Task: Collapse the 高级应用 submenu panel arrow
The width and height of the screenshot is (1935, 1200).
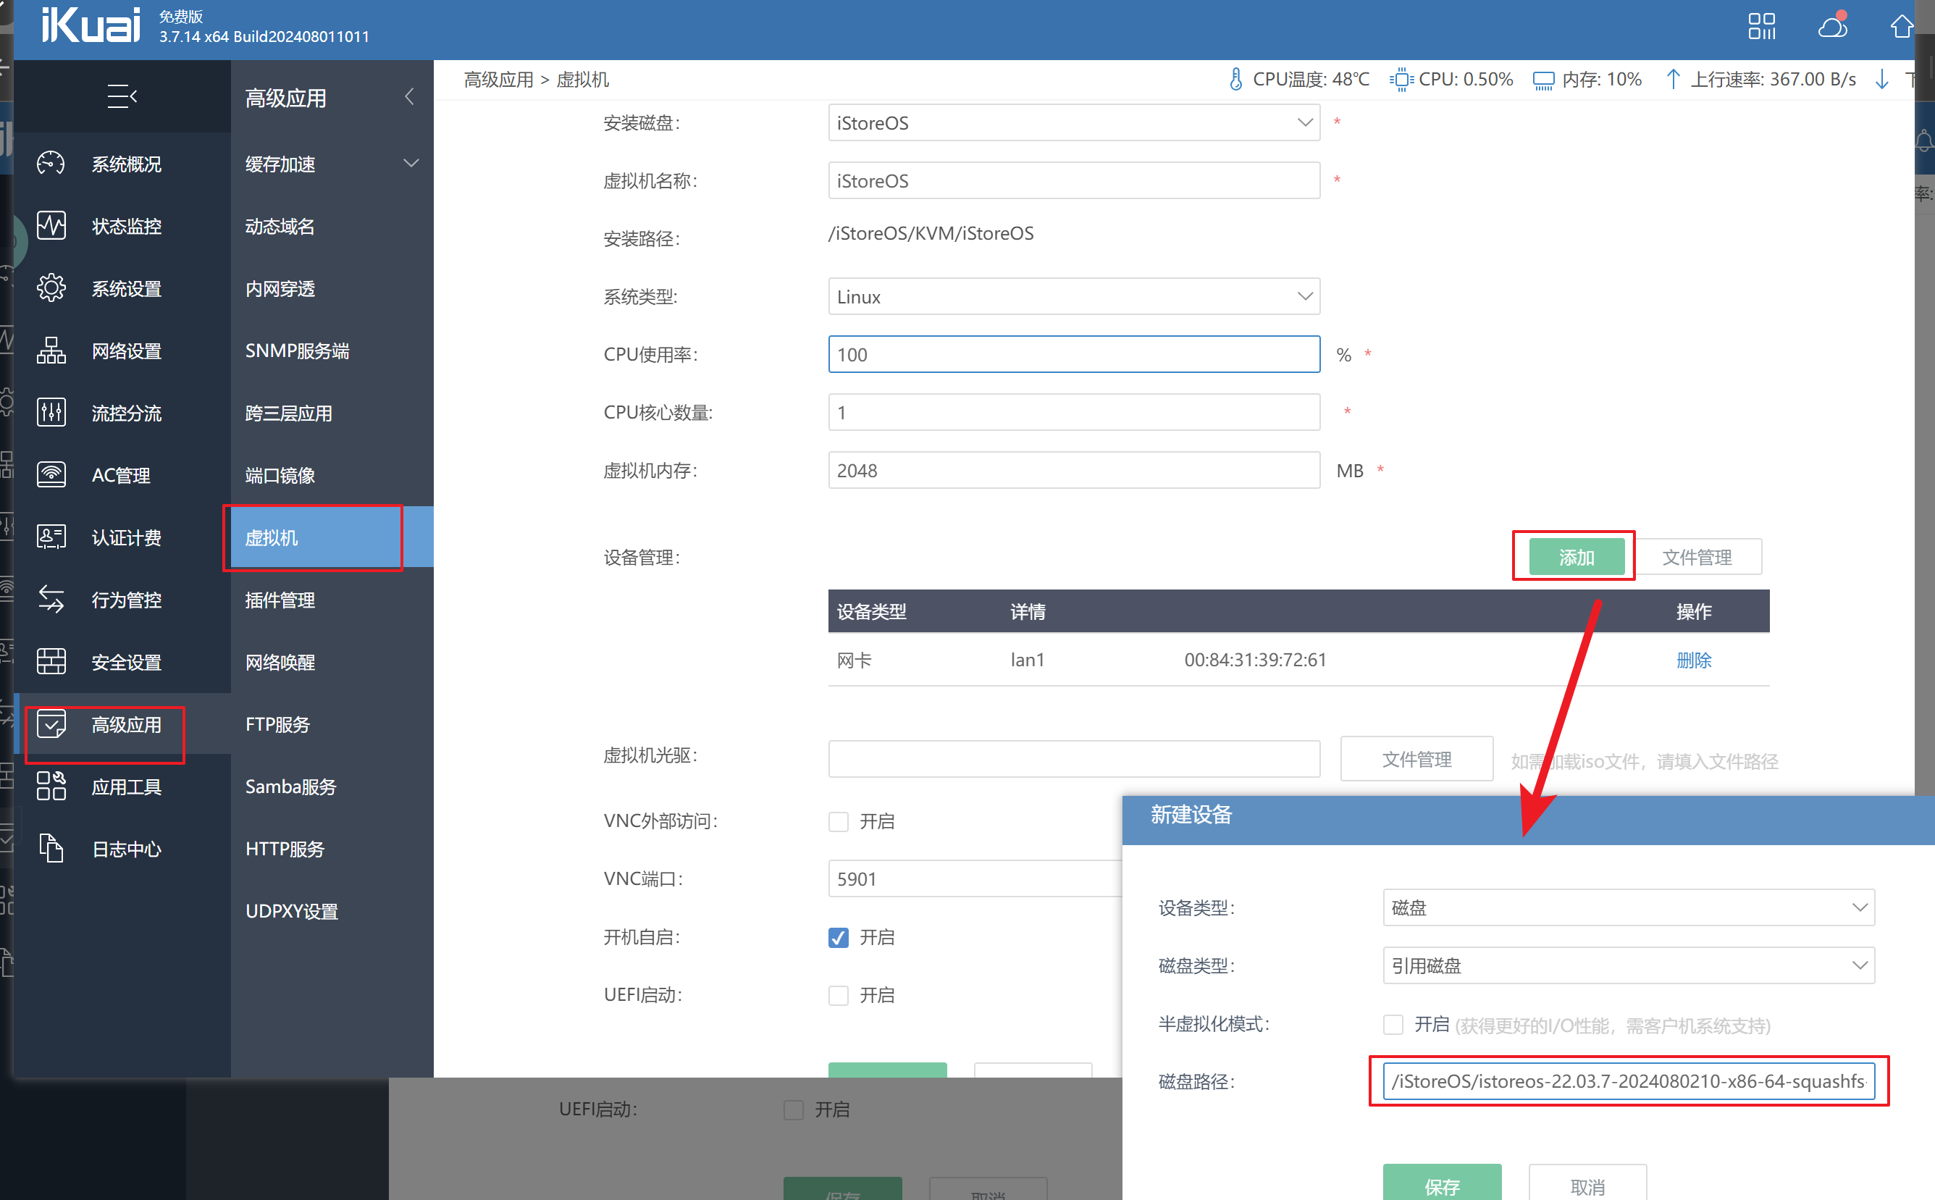Action: (410, 97)
